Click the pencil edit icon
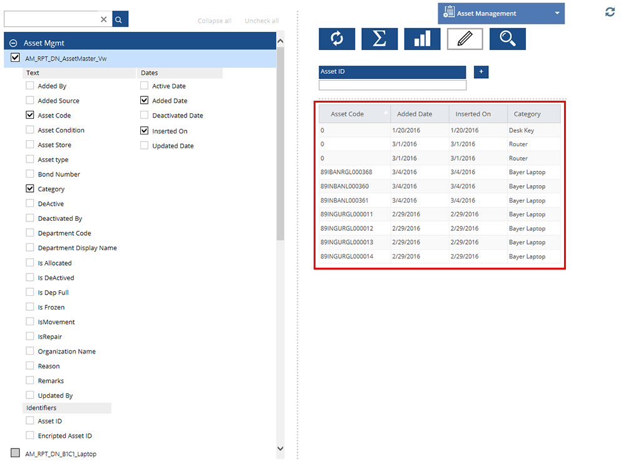Viewport: 626px width, 466px height. (464, 39)
